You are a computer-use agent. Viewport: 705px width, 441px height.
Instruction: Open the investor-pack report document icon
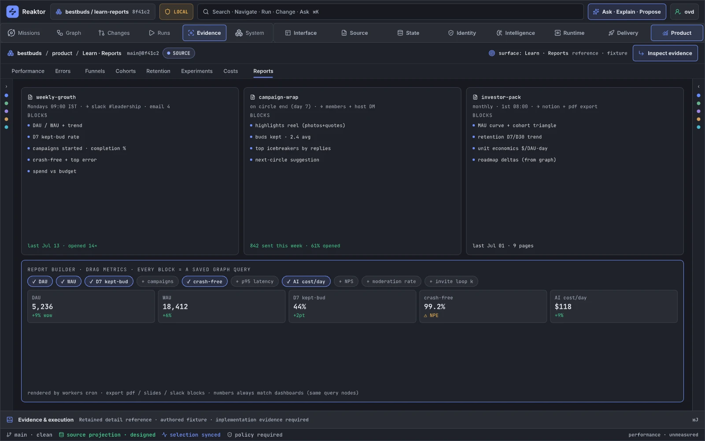475,97
